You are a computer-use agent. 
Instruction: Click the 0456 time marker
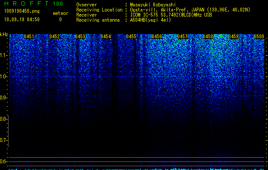pos(157,37)
